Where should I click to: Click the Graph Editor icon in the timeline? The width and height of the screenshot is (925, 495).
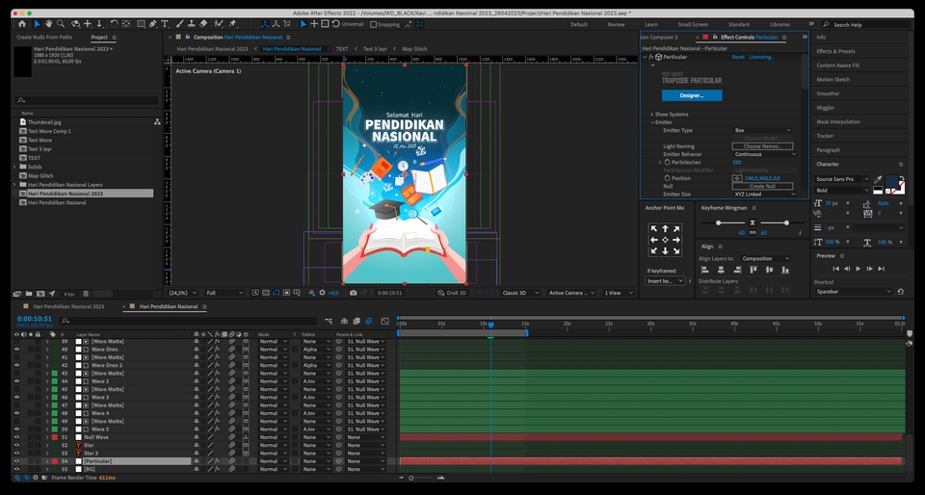(385, 321)
